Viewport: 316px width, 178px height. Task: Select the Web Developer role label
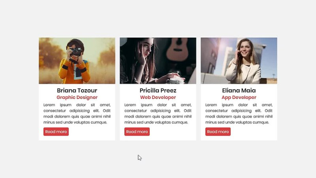(158, 97)
